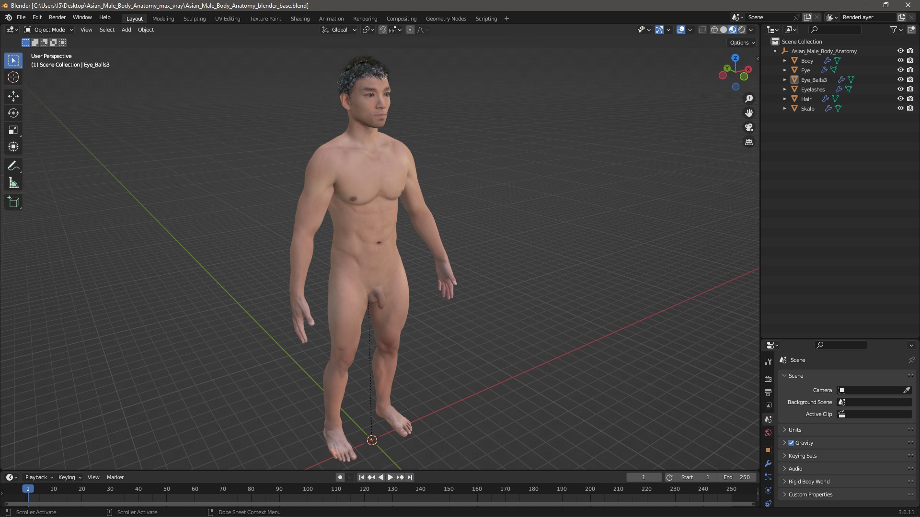Click the pan view hand icon
Screen dimensions: 920x517
coord(749,113)
